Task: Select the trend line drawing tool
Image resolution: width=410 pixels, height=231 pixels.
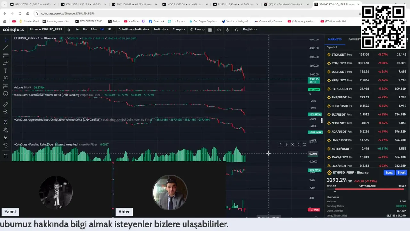Action: [x=5, y=47]
